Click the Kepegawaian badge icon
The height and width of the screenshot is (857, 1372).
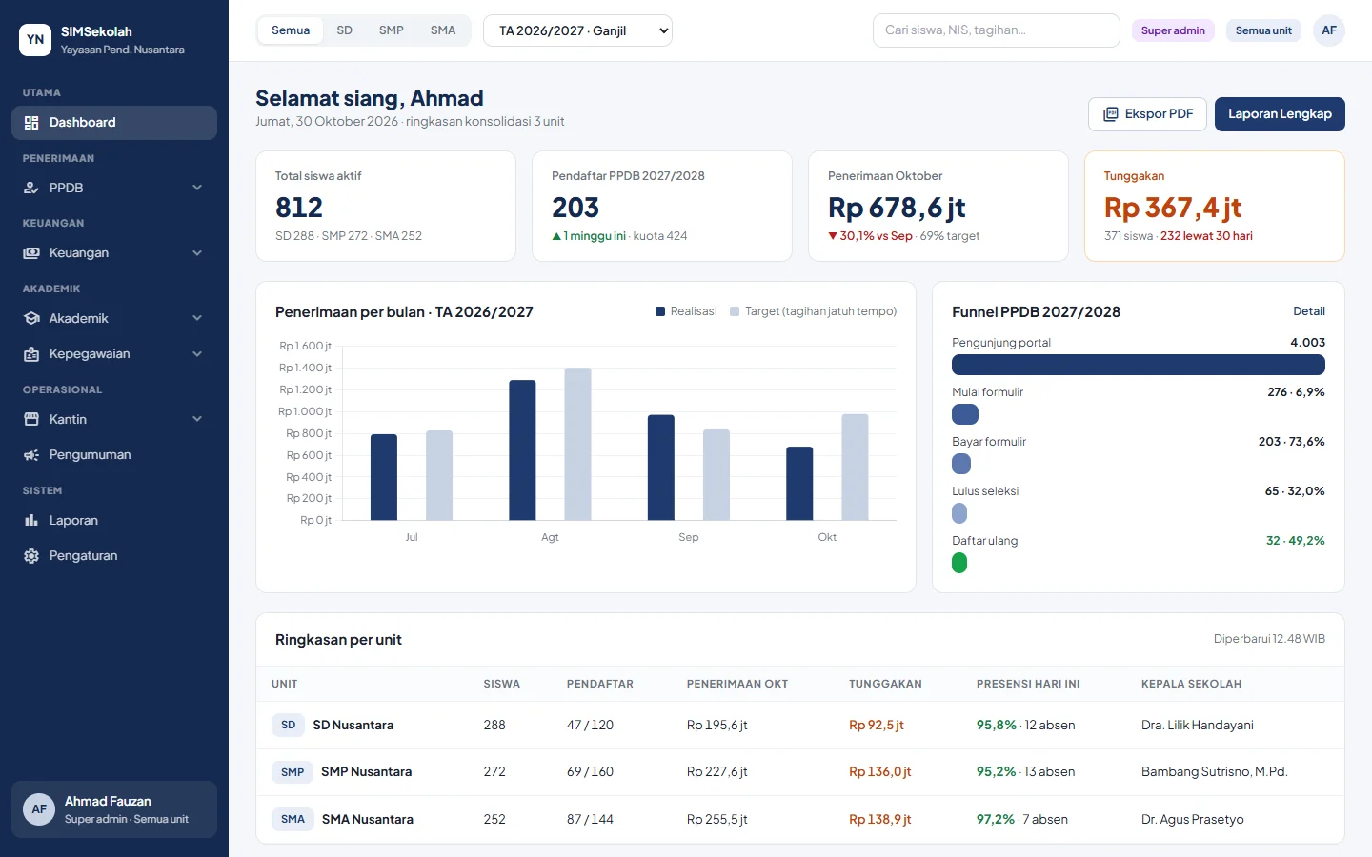click(31, 354)
